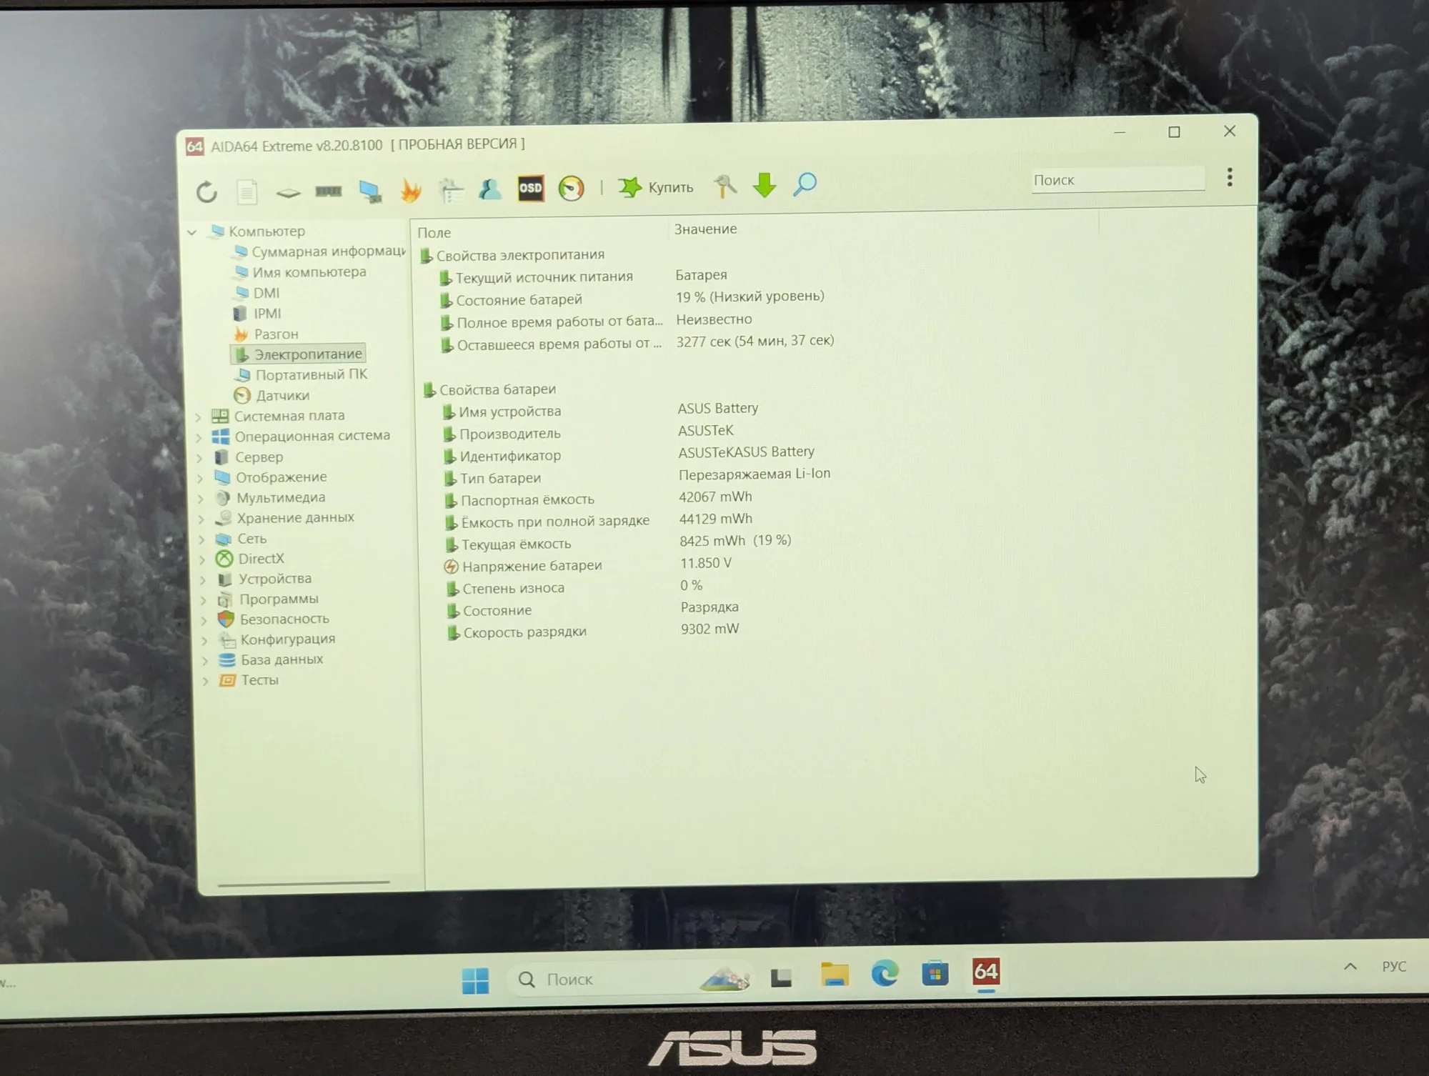Select Имя компьютера tree item
Image resolution: width=1429 pixels, height=1076 pixels.
coord(300,272)
